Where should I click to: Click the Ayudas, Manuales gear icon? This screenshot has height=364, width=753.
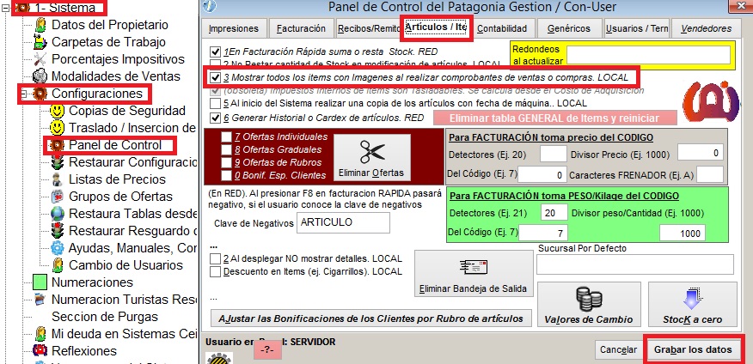58,248
